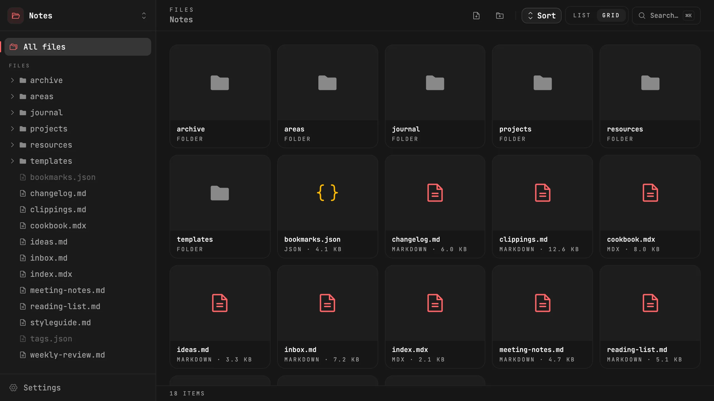Click the document icon on ideas.md card

pyautogui.click(x=220, y=303)
